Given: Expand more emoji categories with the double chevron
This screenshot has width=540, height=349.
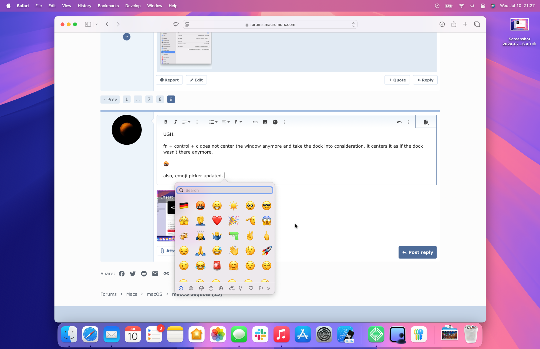Looking at the screenshot, I should tap(268, 288).
